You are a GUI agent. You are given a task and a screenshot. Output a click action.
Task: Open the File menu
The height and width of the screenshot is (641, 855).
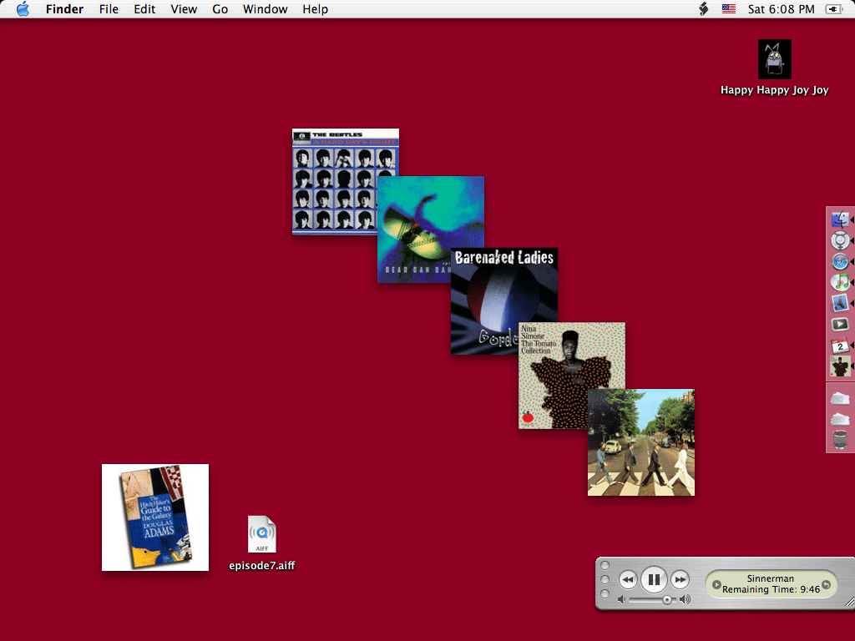[109, 8]
